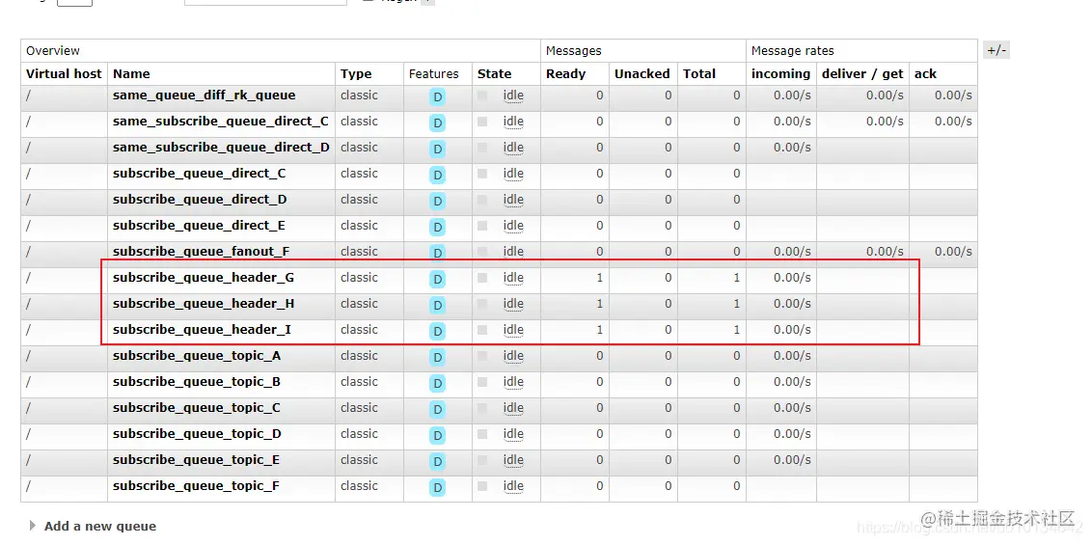Click the classic type cell of subscribe_queue_fanout_F

click(x=360, y=251)
